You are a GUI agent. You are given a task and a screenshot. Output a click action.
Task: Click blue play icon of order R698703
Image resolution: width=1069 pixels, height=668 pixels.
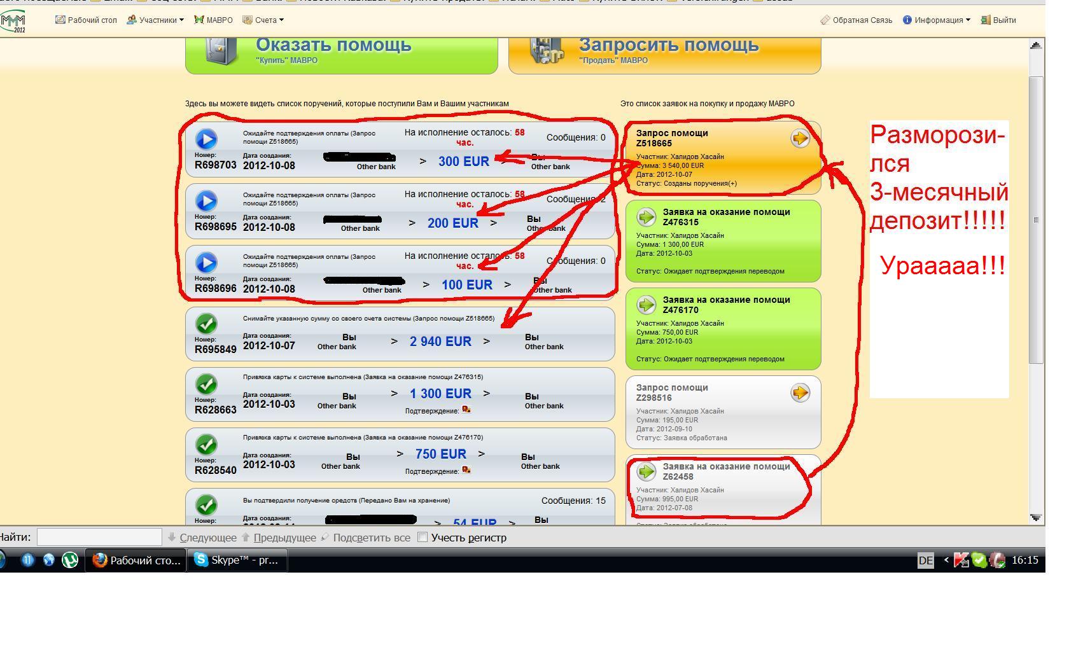(x=206, y=139)
